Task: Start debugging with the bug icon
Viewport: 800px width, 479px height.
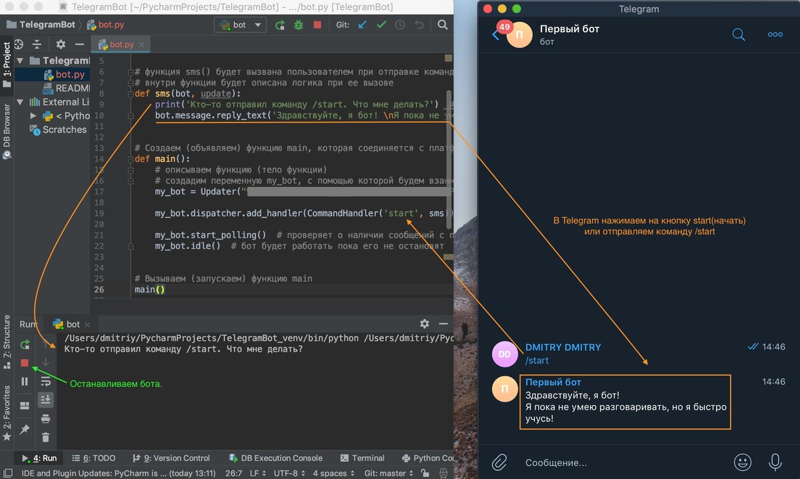Action: (299, 25)
